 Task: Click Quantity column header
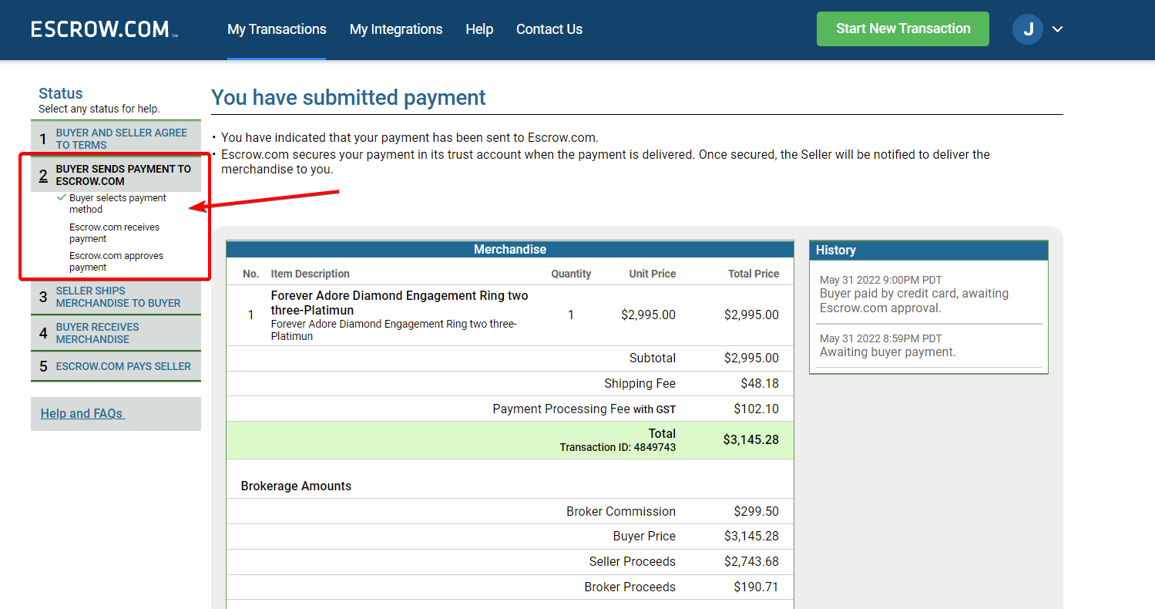(x=571, y=274)
